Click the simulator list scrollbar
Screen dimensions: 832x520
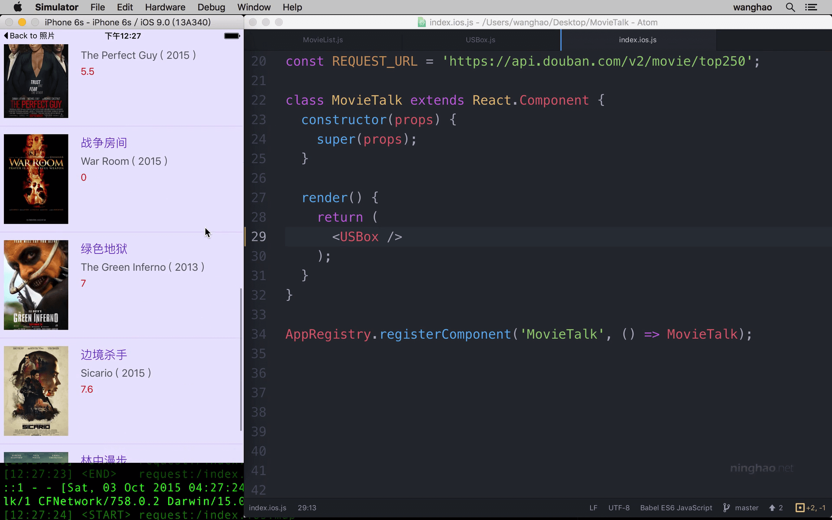pyautogui.click(x=241, y=360)
